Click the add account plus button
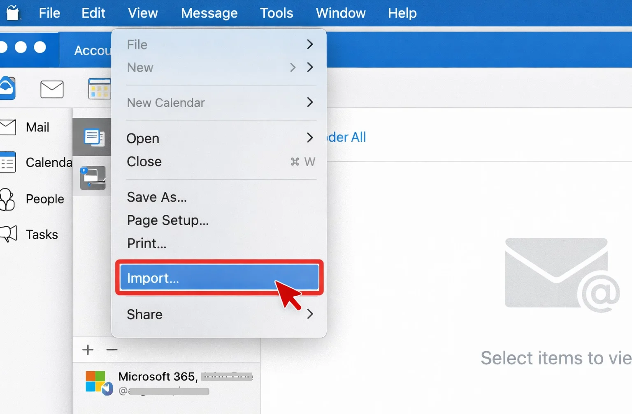The width and height of the screenshot is (632, 414). tap(88, 350)
